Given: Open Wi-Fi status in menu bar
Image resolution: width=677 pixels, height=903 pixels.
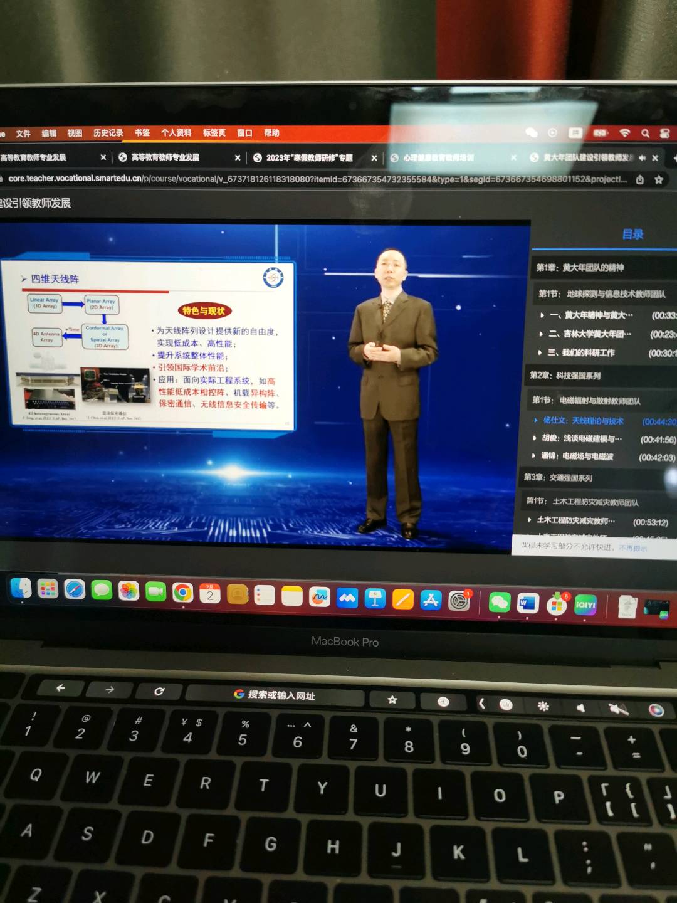Looking at the screenshot, I should 624,133.
